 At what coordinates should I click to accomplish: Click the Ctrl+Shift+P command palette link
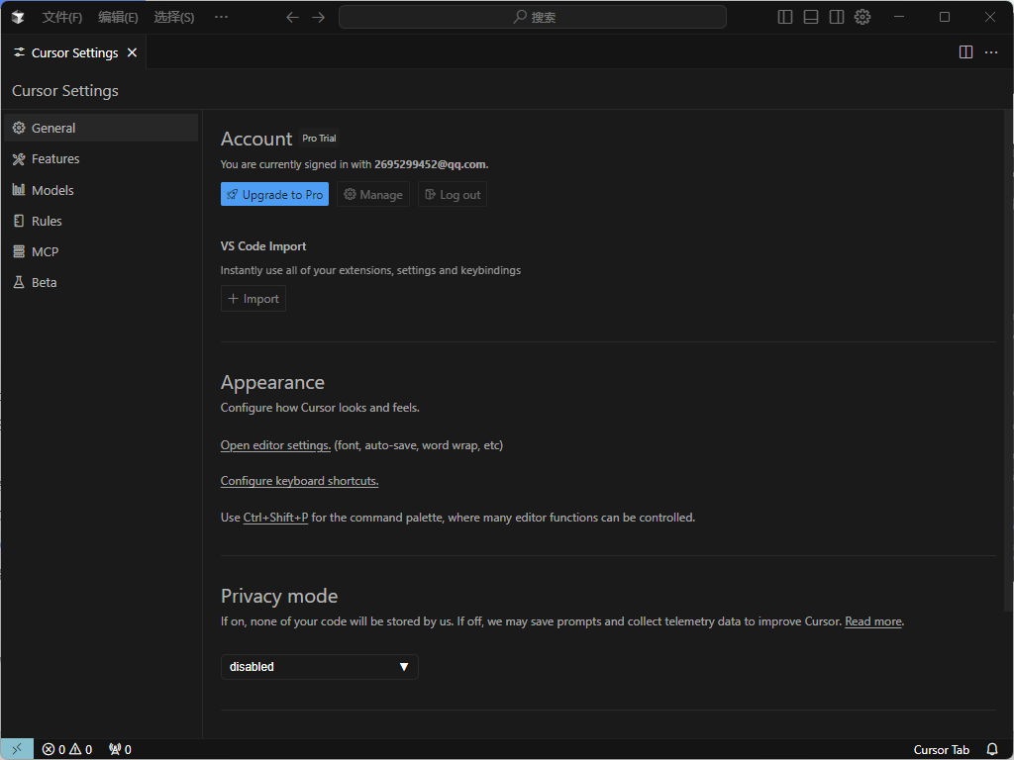coord(275,518)
